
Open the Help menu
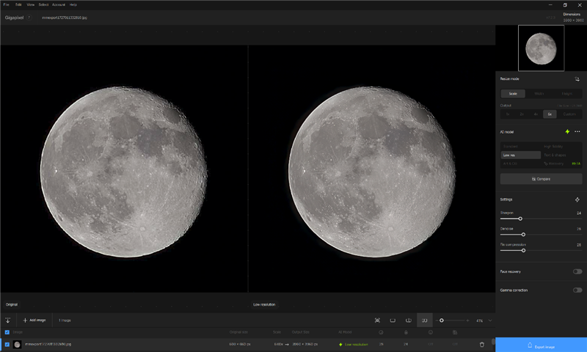(x=73, y=4)
